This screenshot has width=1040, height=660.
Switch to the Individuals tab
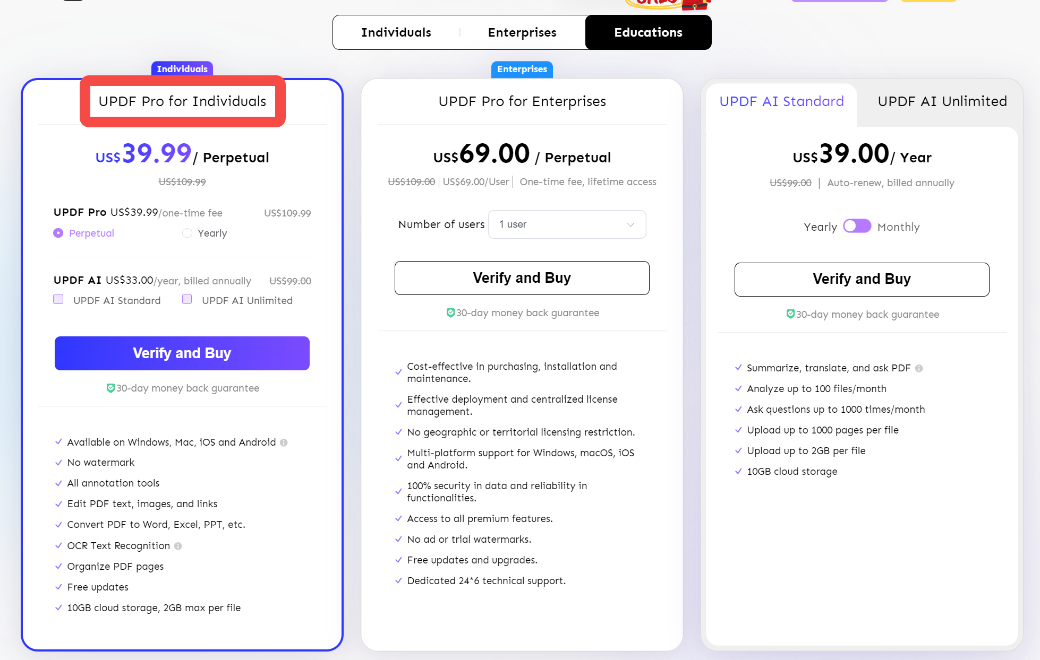point(396,32)
